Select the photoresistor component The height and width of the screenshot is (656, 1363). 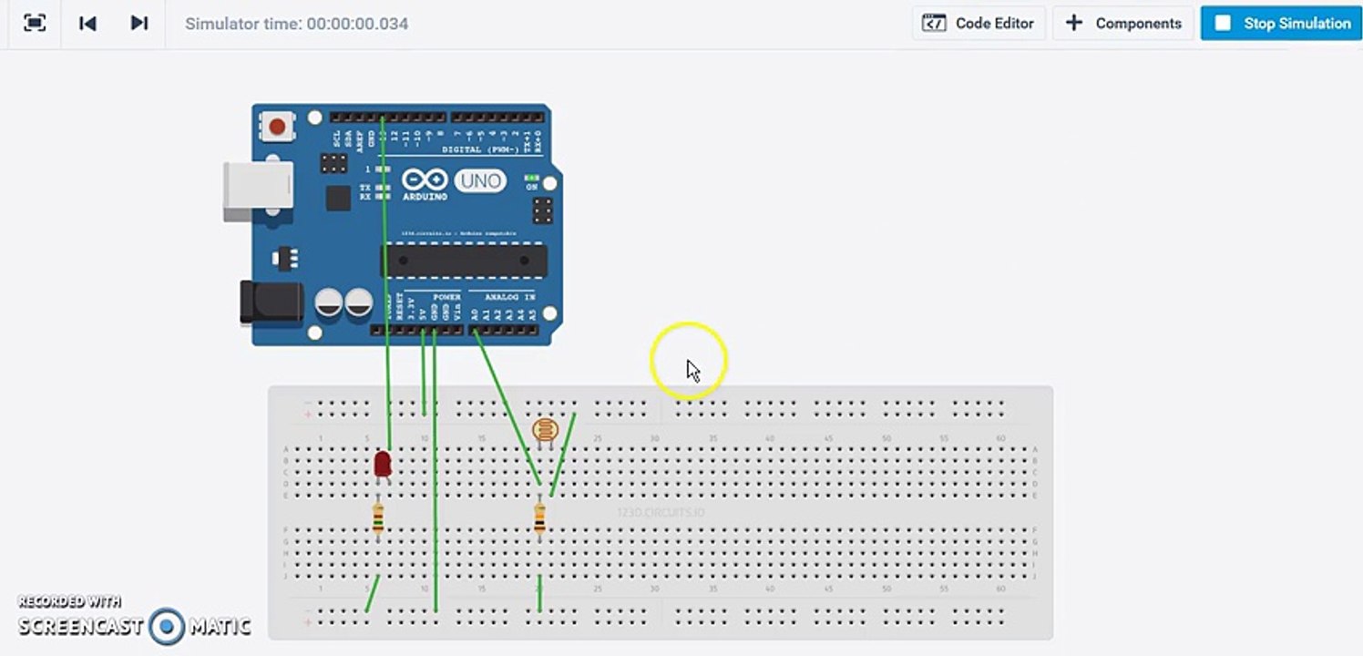(544, 433)
